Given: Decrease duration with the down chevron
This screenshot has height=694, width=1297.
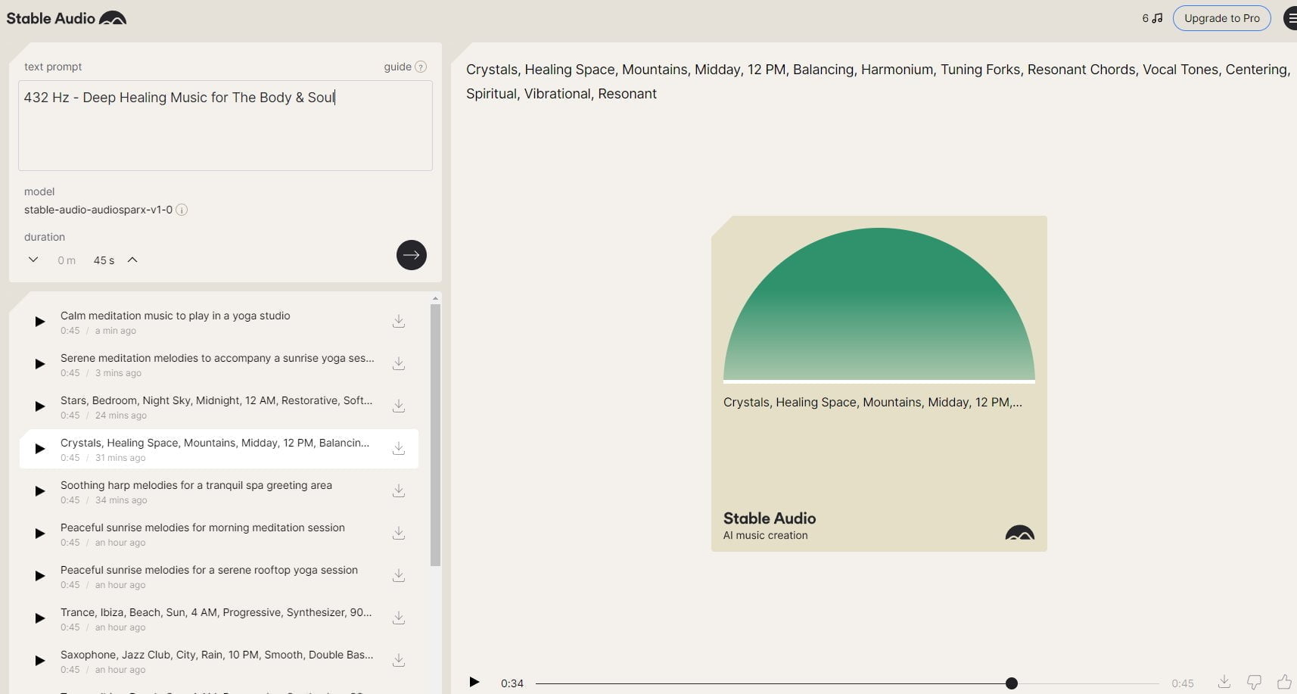Looking at the screenshot, I should pyautogui.click(x=33, y=260).
